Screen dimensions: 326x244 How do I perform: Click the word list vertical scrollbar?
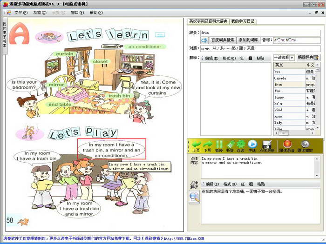318,97
